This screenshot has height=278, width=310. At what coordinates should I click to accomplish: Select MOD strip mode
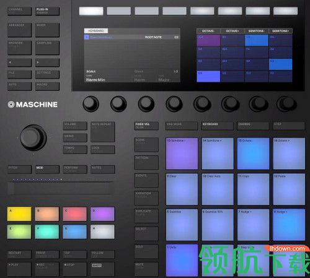point(47,169)
